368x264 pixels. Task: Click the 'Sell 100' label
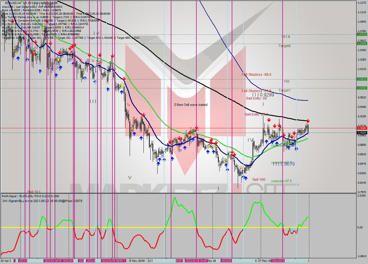[x=259, y=180]
